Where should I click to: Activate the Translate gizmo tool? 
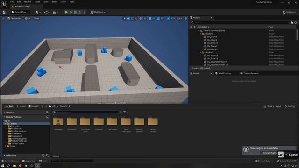(x=128, y=18)
